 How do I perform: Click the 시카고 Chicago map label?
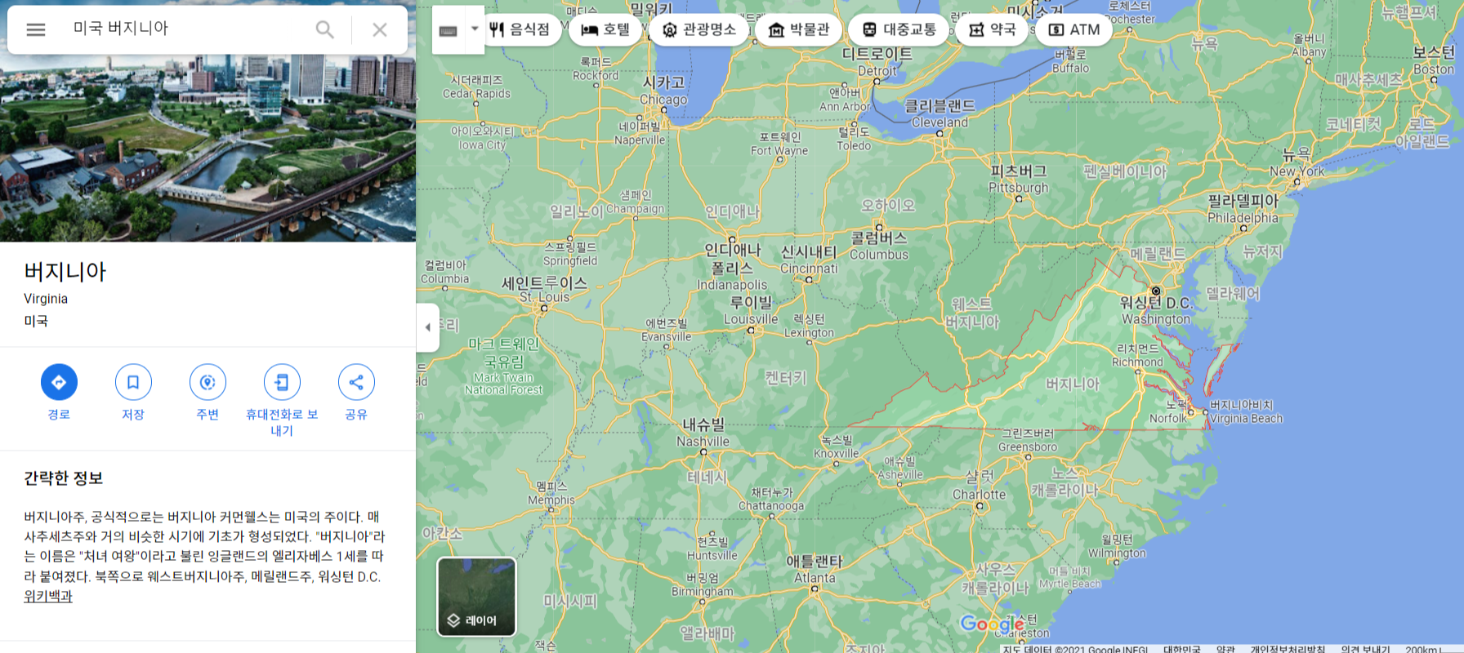(663, 91)
